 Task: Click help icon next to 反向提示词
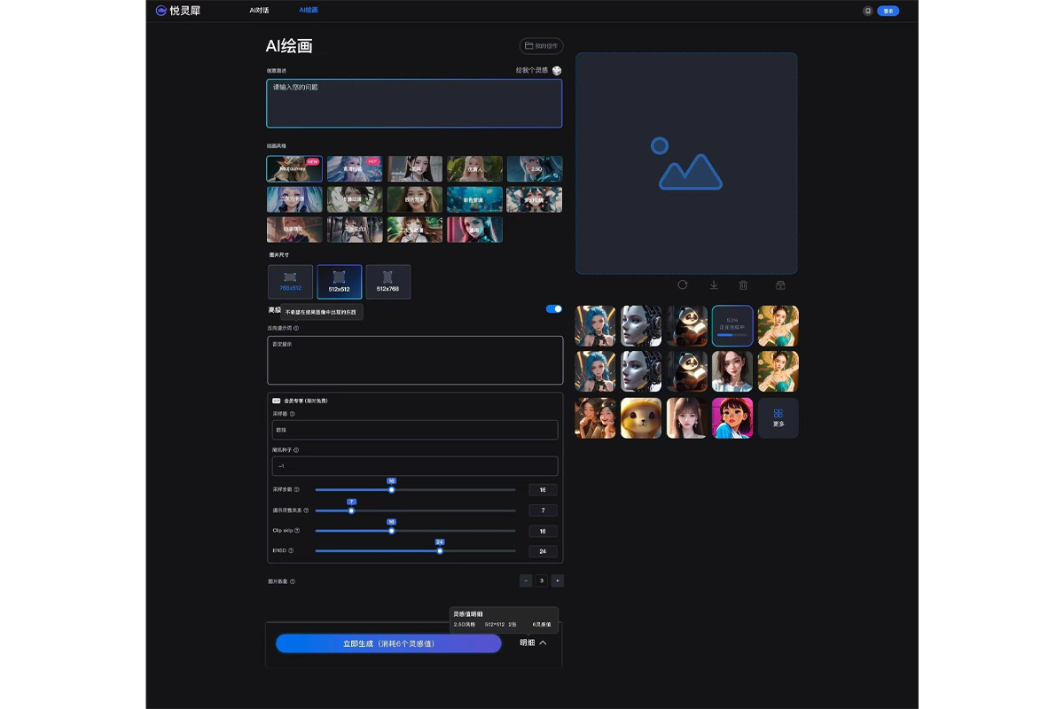click(296, 328)
